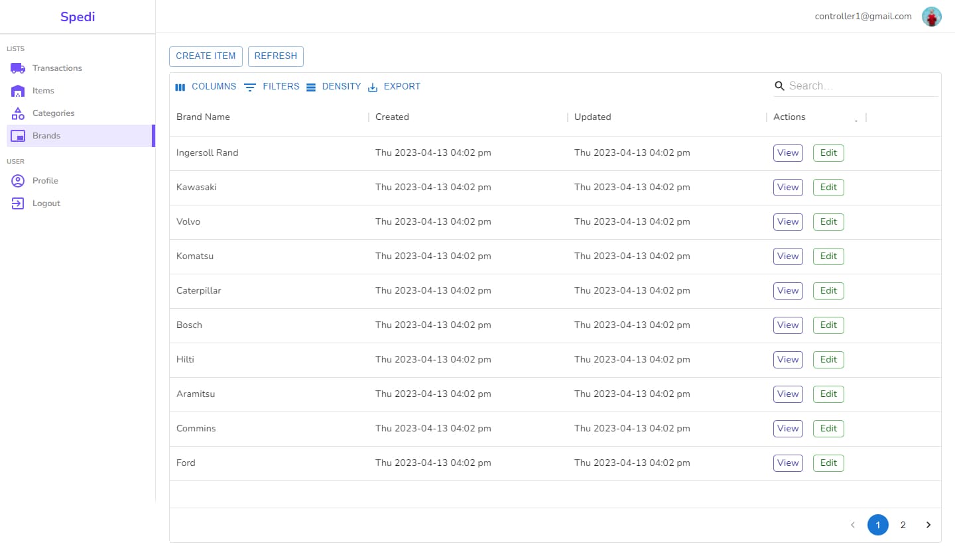Select the Komatsu name cell
Image resolution: width=955 pixels, height=556 pixels.
[269, 256]
